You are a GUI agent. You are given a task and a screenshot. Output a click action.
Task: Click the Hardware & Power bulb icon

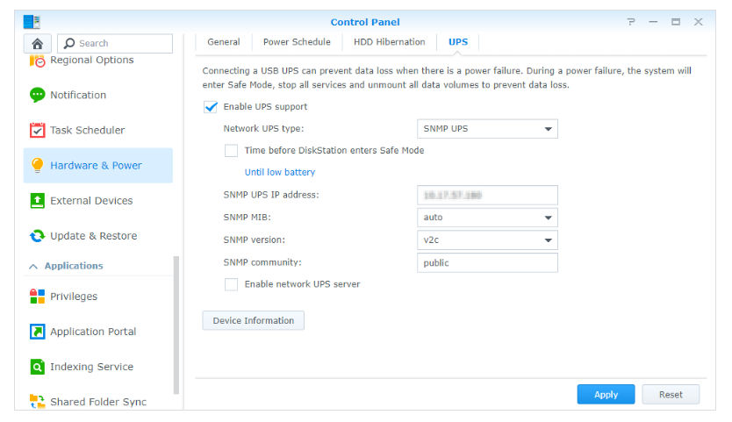(x=38, y=165)
